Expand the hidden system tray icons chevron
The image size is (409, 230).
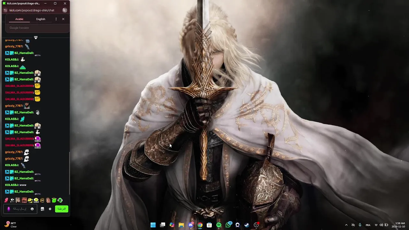pyautogui.click(x=346, y=225)
